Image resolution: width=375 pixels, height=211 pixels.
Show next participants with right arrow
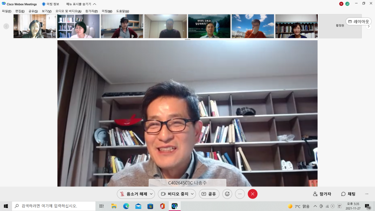click(368, 26)
